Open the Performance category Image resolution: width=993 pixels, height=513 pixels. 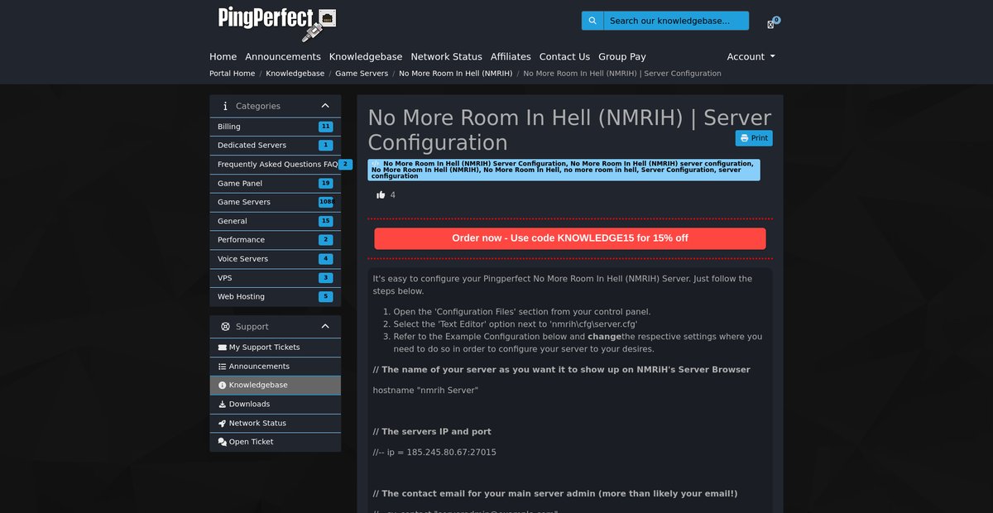click(x=276, y=240)
